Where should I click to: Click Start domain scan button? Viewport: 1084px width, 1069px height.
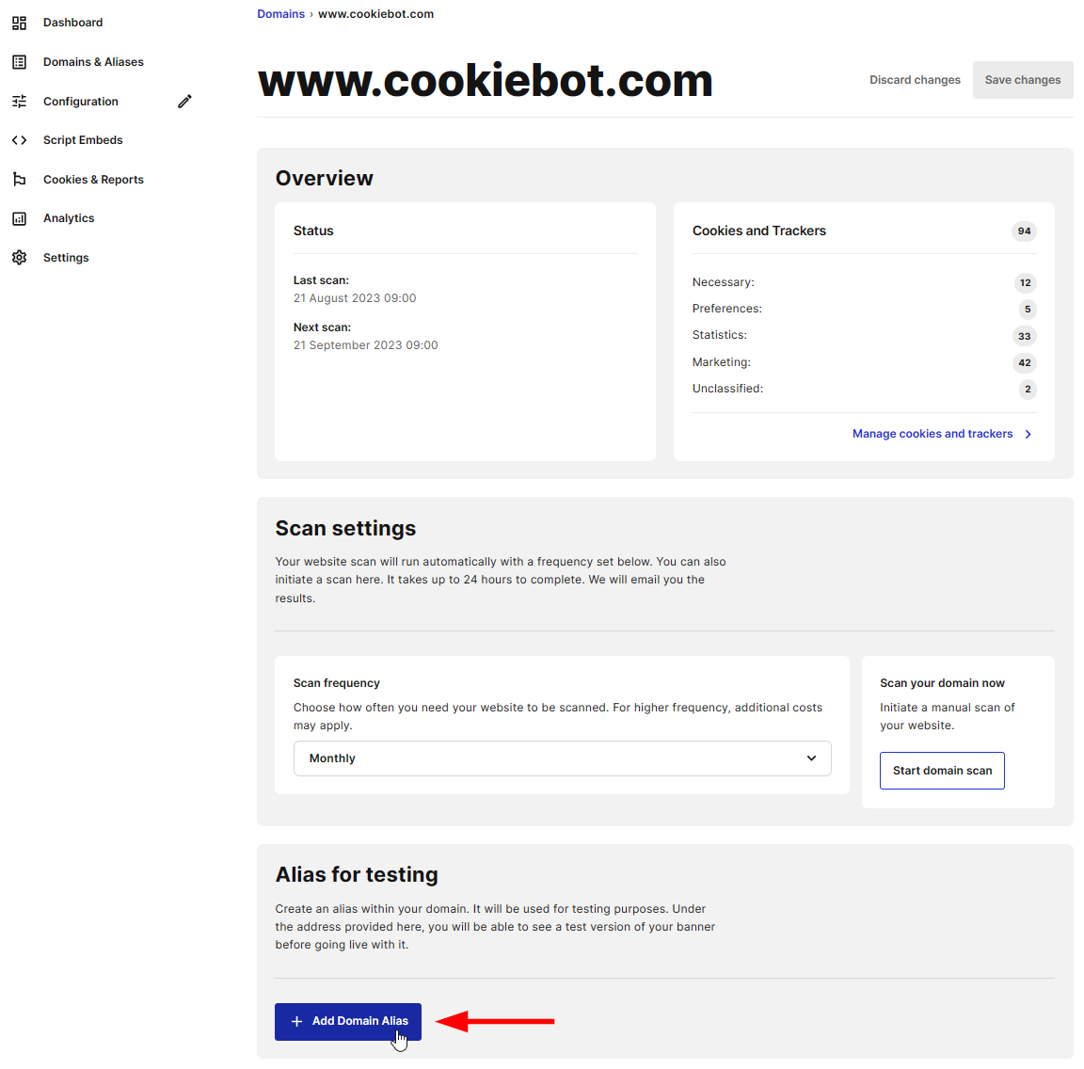click(x=942, y=771)
